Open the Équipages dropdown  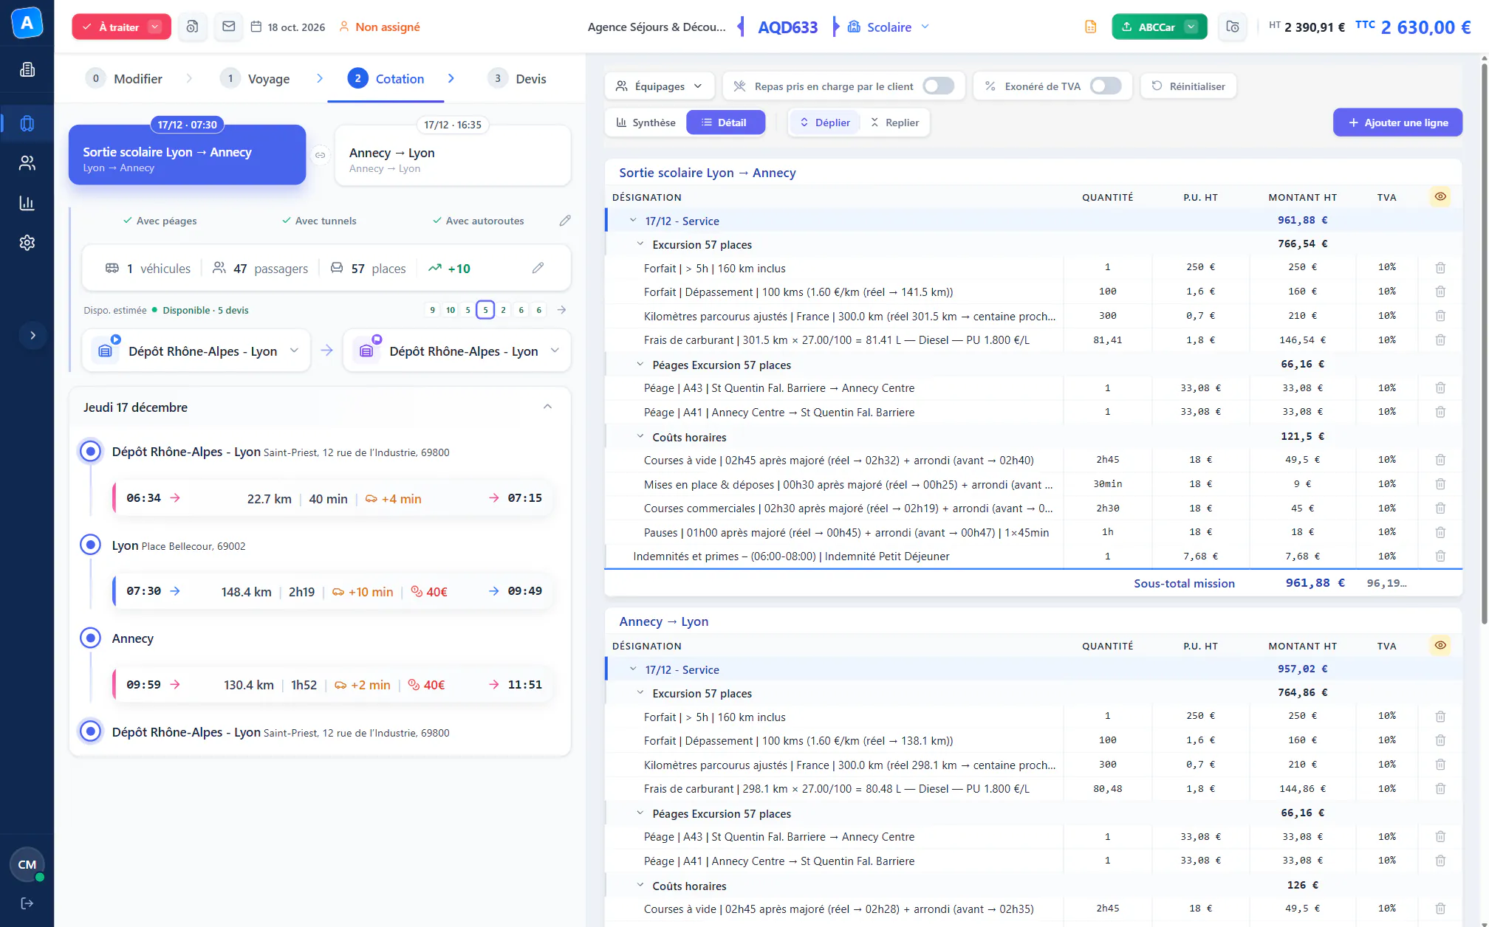[659, 86]
